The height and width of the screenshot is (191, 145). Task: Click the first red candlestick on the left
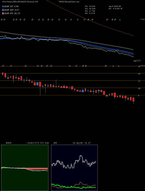click(x=3, y=74)
